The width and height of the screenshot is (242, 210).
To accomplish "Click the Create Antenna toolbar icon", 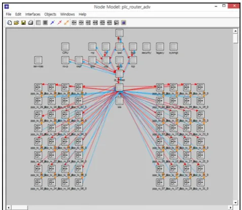I will point(116,23).
